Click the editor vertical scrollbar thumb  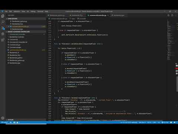(x=177, y=84)
